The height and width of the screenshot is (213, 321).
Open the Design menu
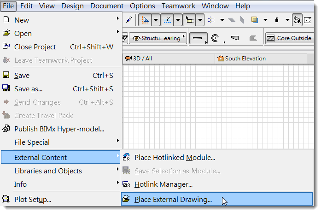pos(72,6)
